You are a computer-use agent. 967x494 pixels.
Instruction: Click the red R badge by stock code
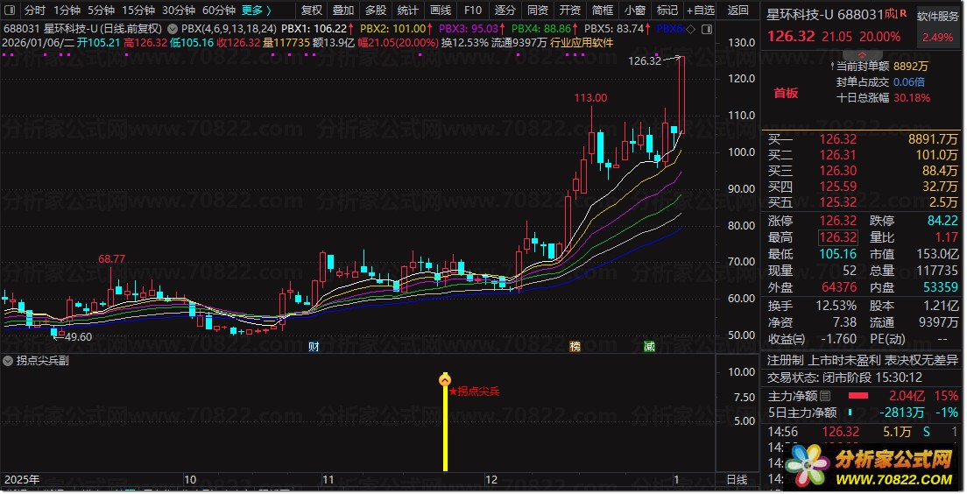coord(903,13)
